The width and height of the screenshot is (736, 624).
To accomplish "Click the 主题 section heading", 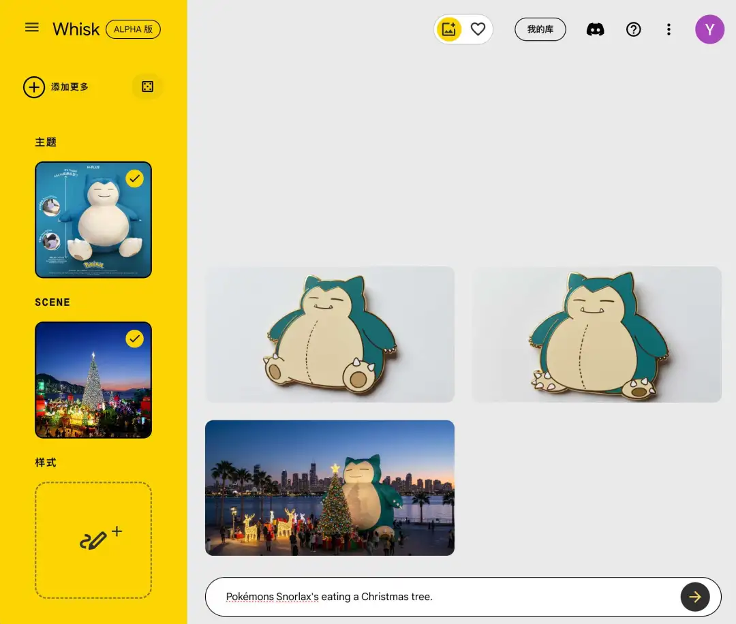I will [x=46, y=142].
